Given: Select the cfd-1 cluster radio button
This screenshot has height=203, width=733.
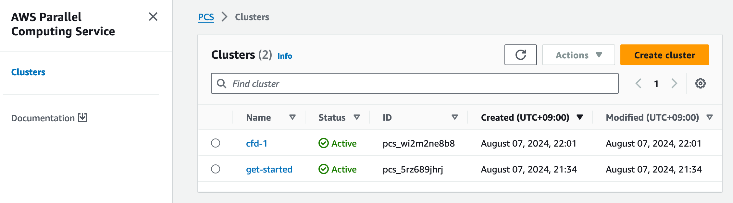Looking at the screenshot, I should [x=216, y=143].
